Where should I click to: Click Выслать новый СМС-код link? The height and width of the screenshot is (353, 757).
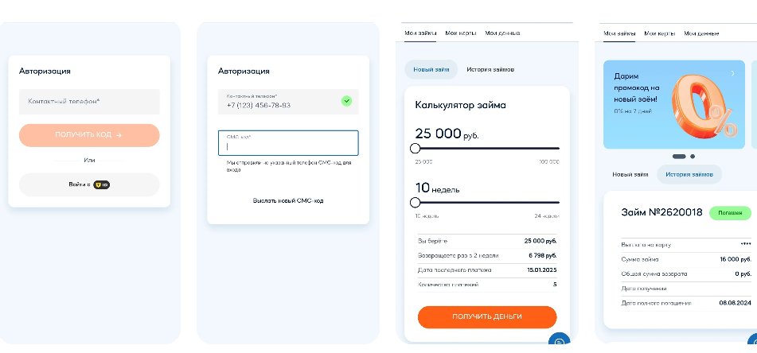click(x=288, y=200)
